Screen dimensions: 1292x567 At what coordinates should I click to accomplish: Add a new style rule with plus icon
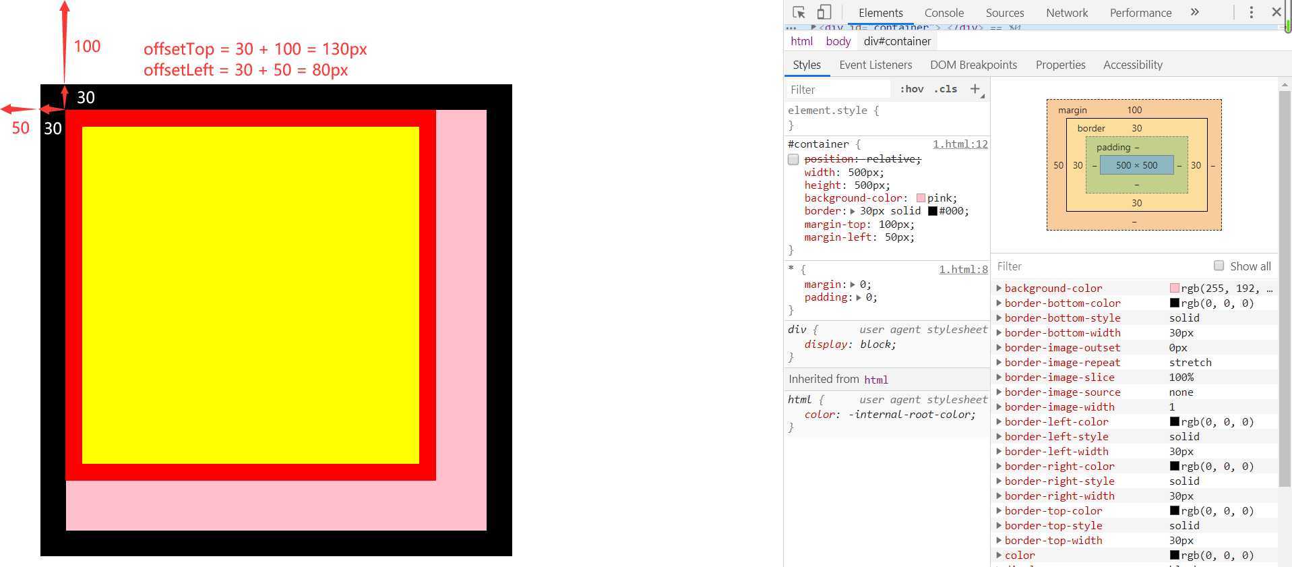975,89
